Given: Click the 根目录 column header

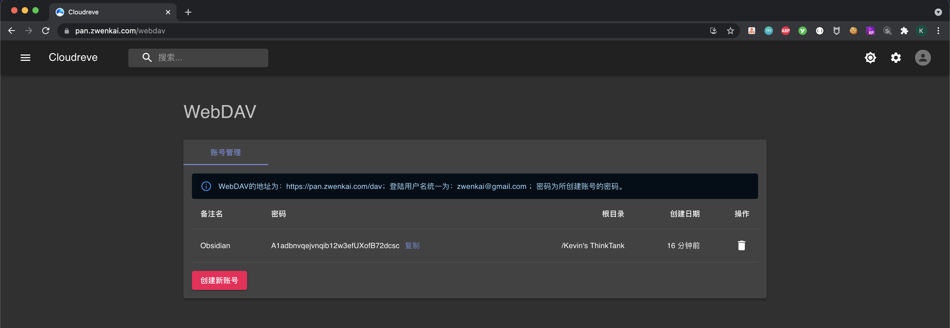Looking at the screenshot, I should 613,214.
